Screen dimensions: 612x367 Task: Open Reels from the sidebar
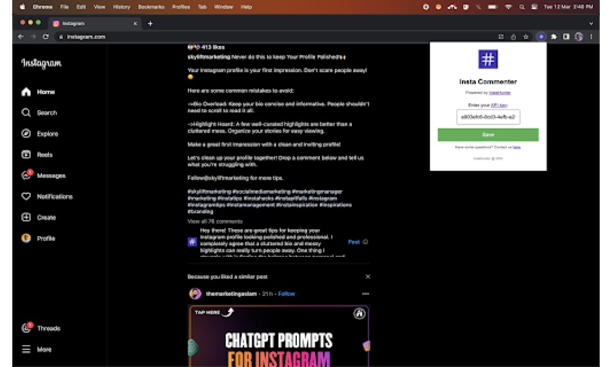coord(37,155)
